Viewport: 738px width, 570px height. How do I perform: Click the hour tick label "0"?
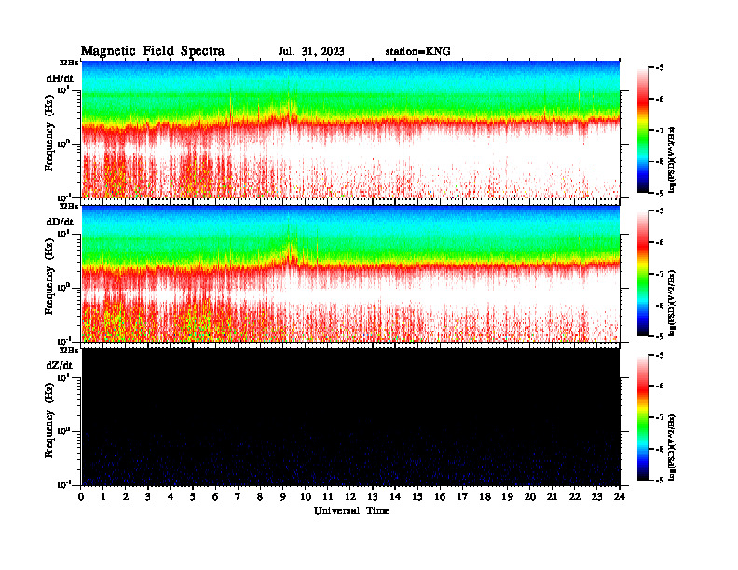point(81,497)
